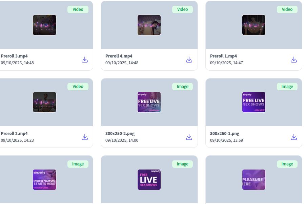Open the Preroll 4.mp4 video thumbnail
The width and height of the screenshot is (305, 204).
149,25
